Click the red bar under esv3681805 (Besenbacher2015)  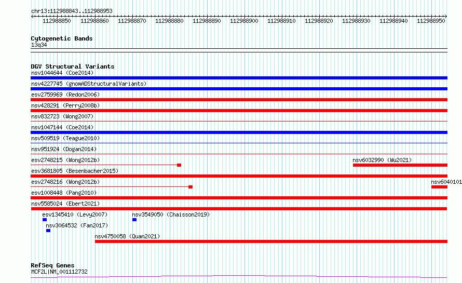tap(239, 176)
